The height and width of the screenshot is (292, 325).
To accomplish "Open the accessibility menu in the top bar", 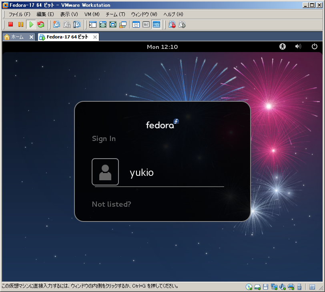I will [x=283, y=47].
